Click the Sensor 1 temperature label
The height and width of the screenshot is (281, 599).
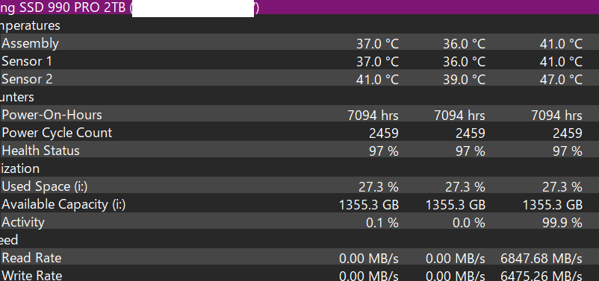pos(27,61)
